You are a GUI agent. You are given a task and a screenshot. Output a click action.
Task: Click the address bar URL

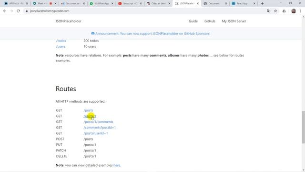pos(50,11)
